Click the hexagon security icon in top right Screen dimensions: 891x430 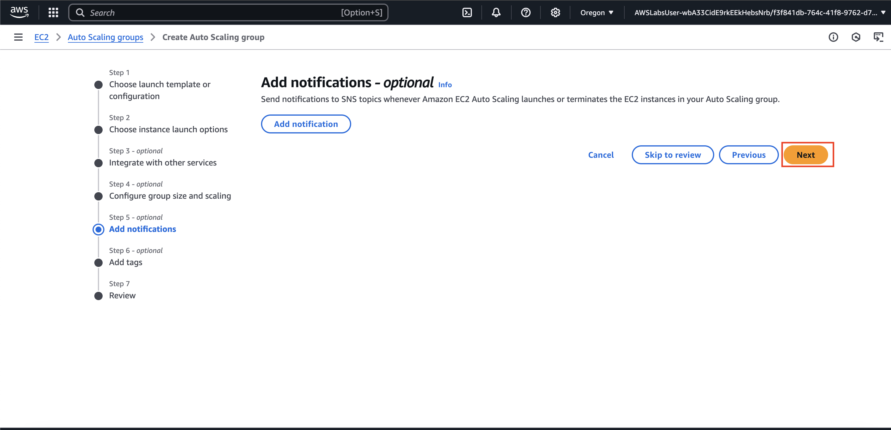point(855,37)
